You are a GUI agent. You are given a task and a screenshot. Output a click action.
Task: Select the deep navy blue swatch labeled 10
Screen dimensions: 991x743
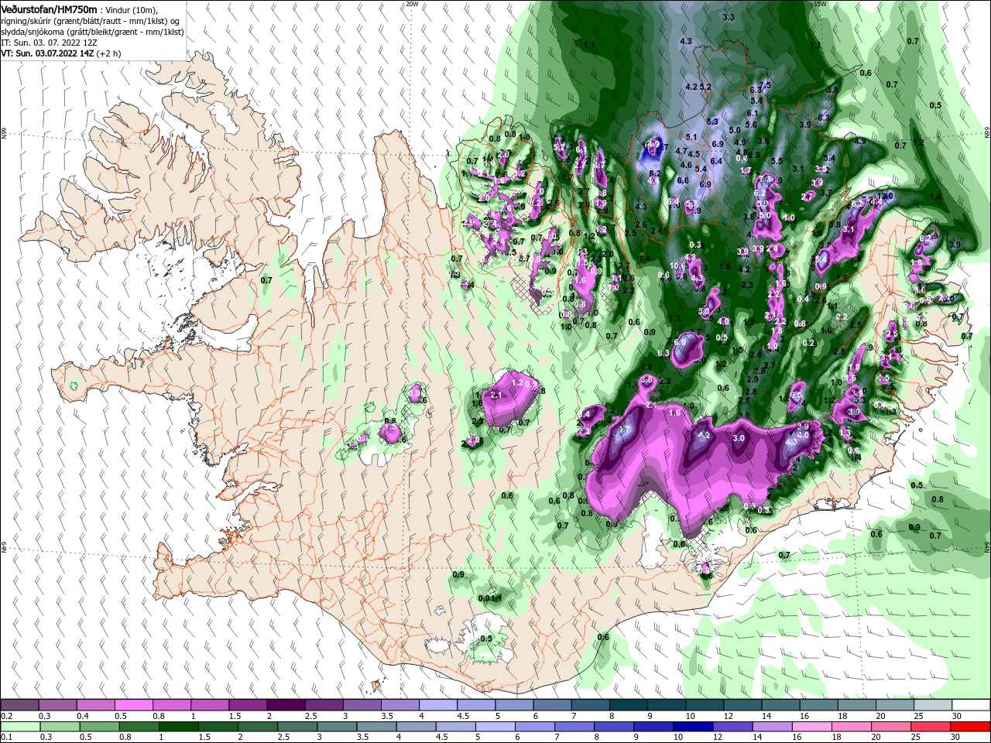[691, 727]
